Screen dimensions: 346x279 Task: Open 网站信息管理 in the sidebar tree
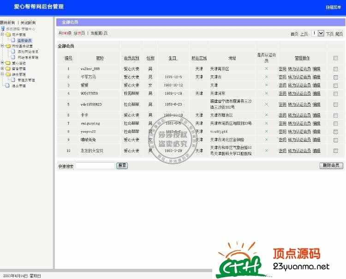pyautogui.click(x=28, y=57)
